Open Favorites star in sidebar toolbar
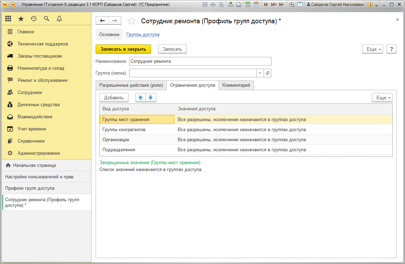This screenshot has width=405, height=264. click(21, 19)
